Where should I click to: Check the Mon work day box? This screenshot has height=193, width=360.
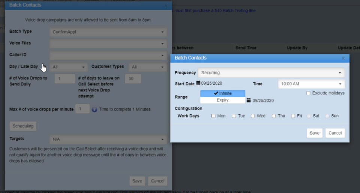(213, 116)
